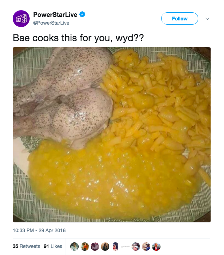Expand the tweet options chevron menu
This screenshot has height=255, width=224.
coord(207,19)
